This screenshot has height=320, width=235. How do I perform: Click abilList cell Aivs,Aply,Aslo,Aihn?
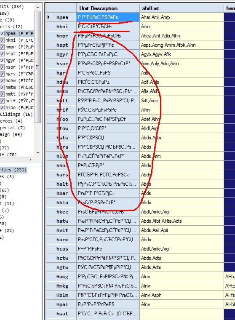182,64
